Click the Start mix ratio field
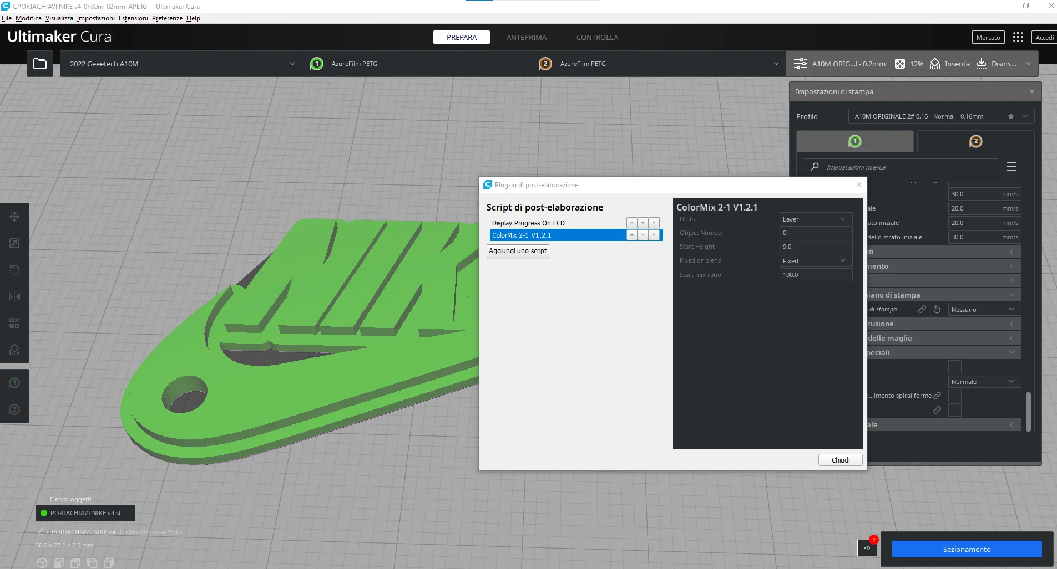 pyautogui.click(x=816, y=275)
